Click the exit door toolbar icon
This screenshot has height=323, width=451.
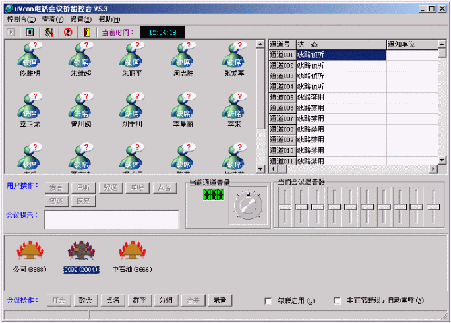click(x=86, y=32)
